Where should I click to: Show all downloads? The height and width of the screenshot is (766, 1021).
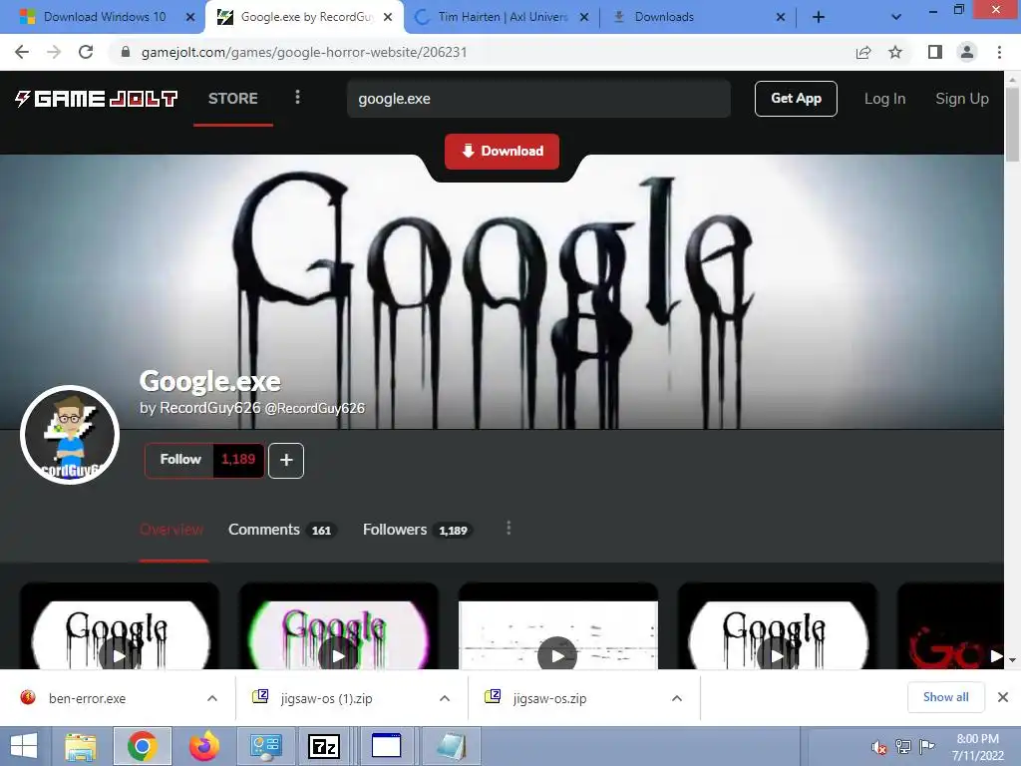coord(945,697)
